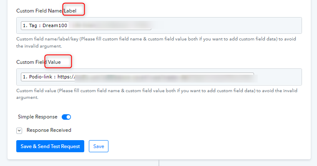Click the Response Received label text

click(x=49, y=130)
